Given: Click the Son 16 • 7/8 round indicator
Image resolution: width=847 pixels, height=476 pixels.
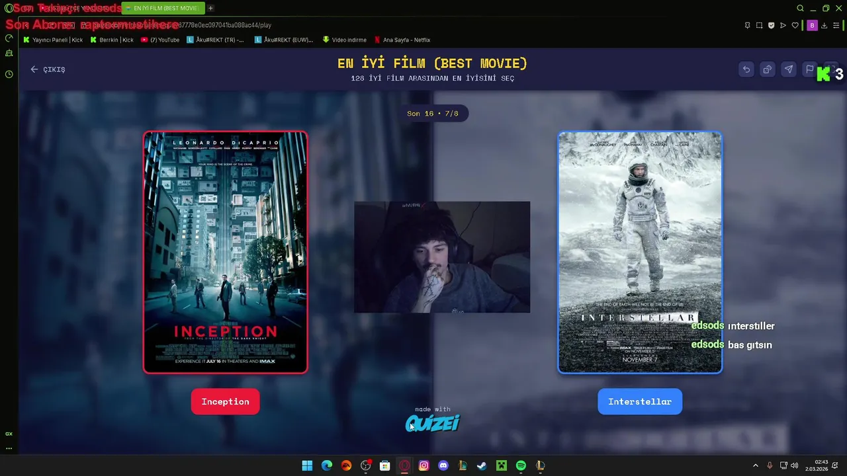Looking at the screenshot, I should click(433, 114).
